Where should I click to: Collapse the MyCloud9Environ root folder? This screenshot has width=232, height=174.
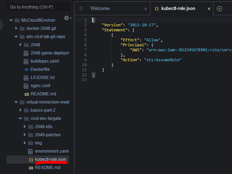coord(11,20)
